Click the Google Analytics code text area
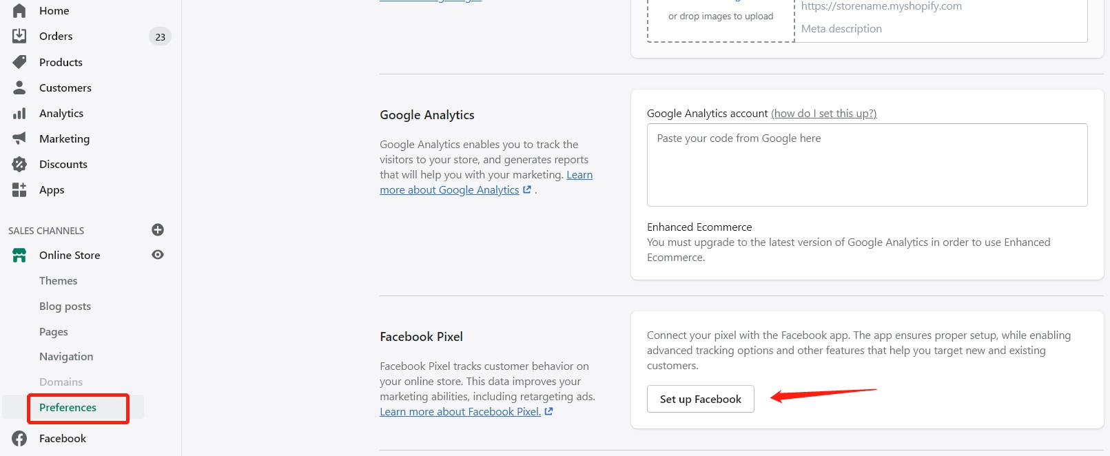Viewport: 1110px width, 456px height. (867, 165)
